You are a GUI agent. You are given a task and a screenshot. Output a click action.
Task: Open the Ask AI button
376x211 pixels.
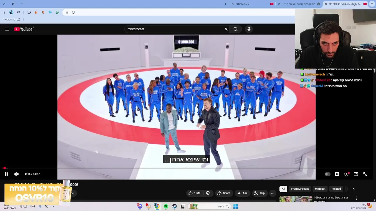pos(242,193)
